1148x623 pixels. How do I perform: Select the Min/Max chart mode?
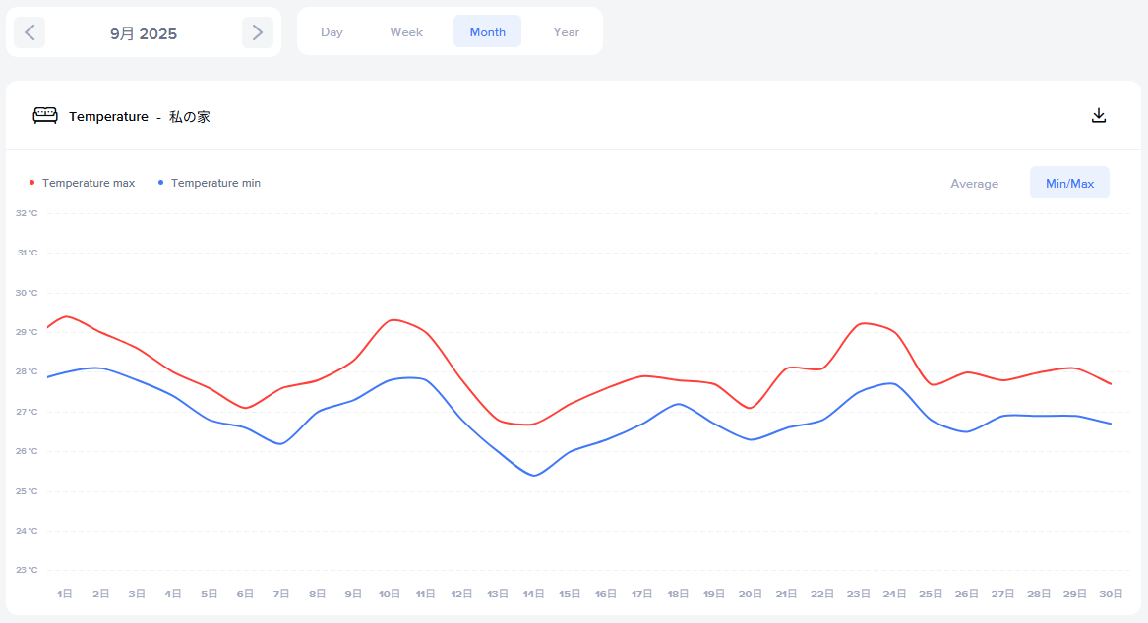pyautogui.click(x=1069, y=184)
